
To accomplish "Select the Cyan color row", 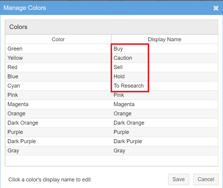I will coord(111,86).
